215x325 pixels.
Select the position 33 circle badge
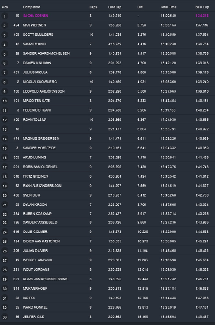[5, 317]
